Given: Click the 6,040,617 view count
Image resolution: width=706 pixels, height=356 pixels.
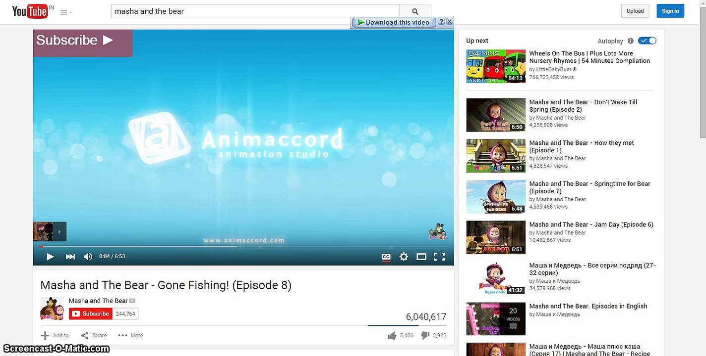Looking at the screenshot, I should [x=426, y=317].
